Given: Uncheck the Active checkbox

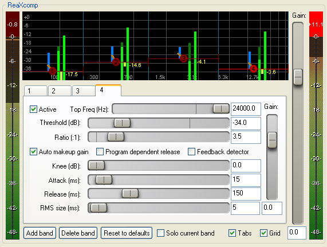Looking at the screenshot, I should point(33,109).
